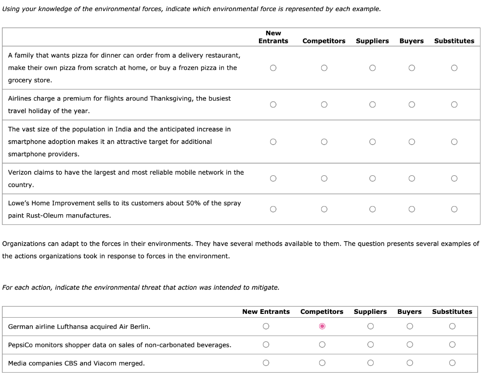Select Competitors for the Thanksgiving airline example
Image resolution: width=493 pixels, height=376 pixels.
[324, 104]
